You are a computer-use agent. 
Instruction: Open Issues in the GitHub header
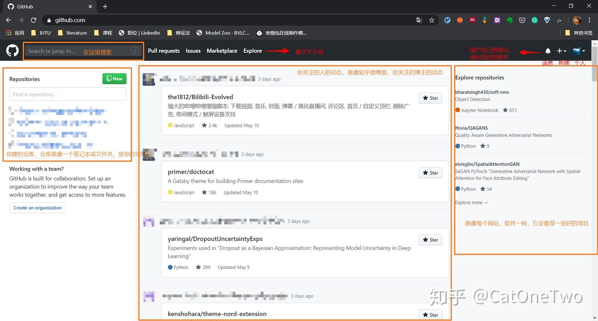193,51
